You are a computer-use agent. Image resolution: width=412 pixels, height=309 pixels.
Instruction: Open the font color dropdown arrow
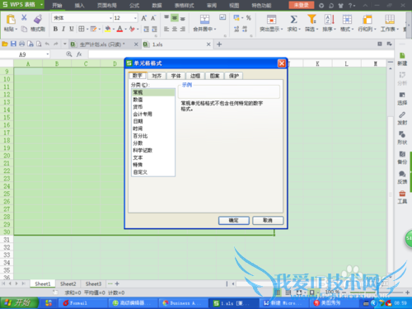tap(125, 29)
